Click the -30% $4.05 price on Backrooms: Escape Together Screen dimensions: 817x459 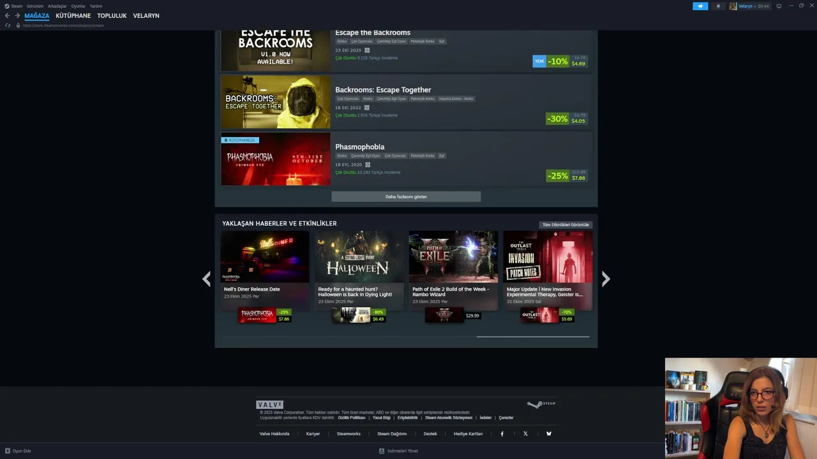[x=566, y=119]
